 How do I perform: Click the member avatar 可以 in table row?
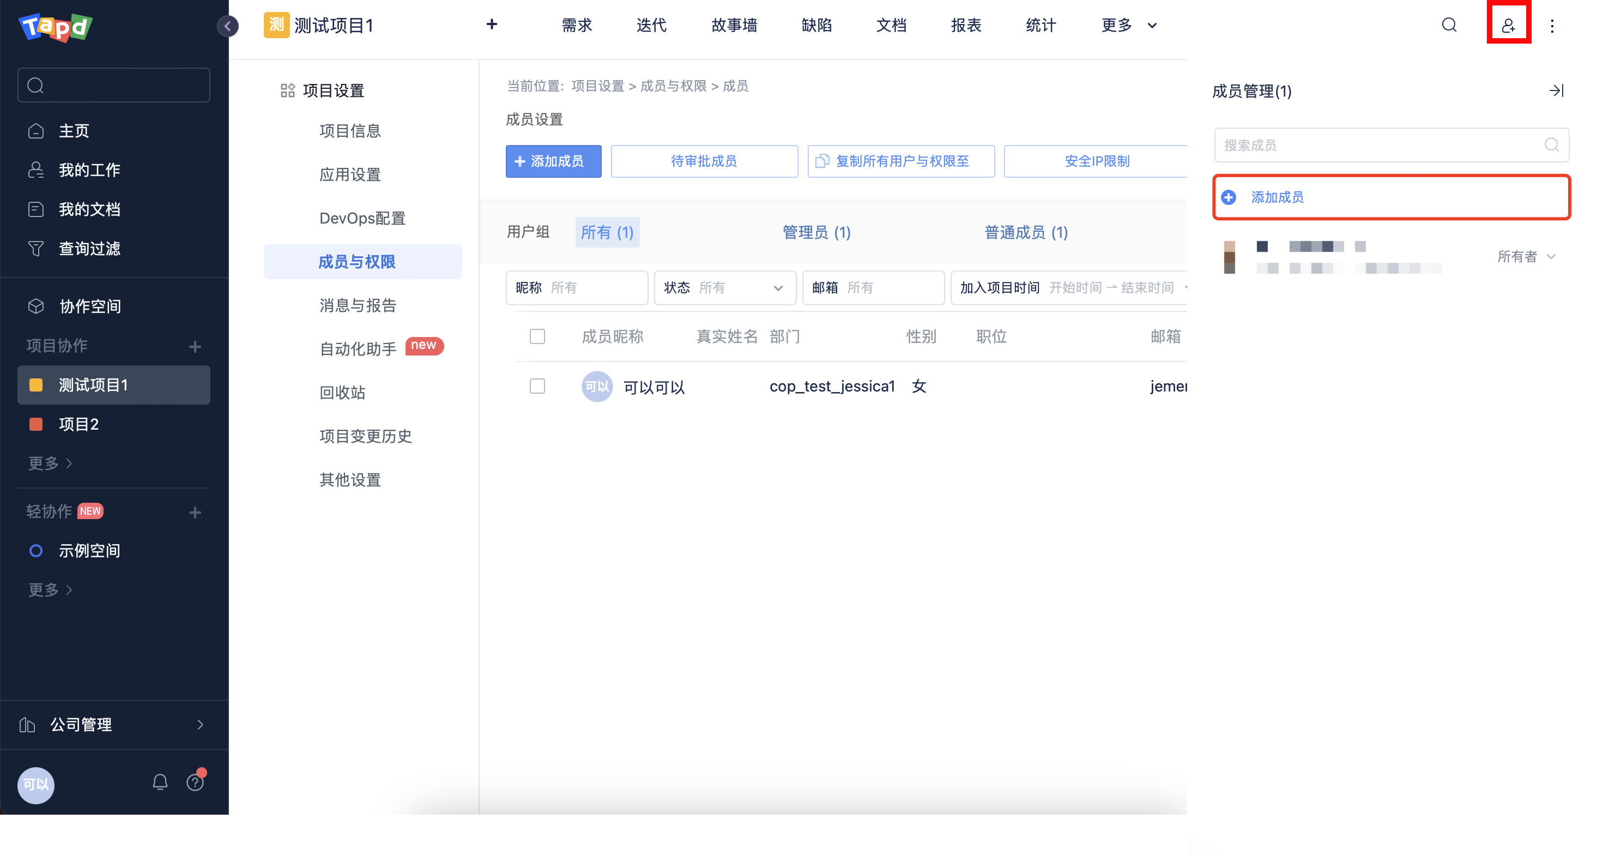[597, 386]
